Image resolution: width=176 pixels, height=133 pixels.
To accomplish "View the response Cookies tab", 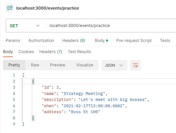I will pyautogui.click(x=26, y=52).
